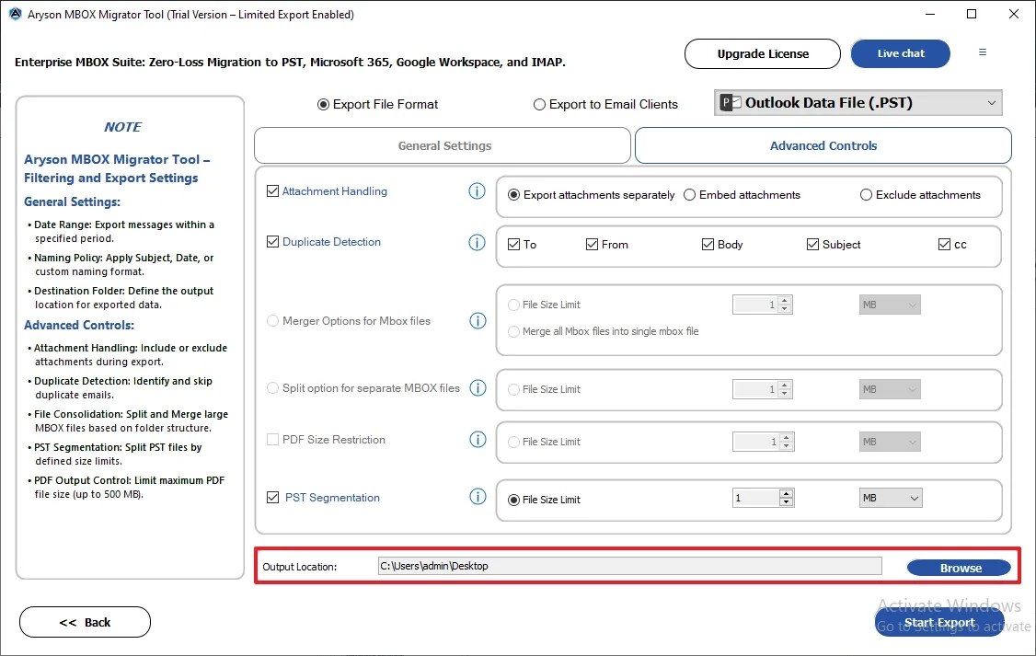Show Split option for MBOX info icon

[x=478, y=387]
